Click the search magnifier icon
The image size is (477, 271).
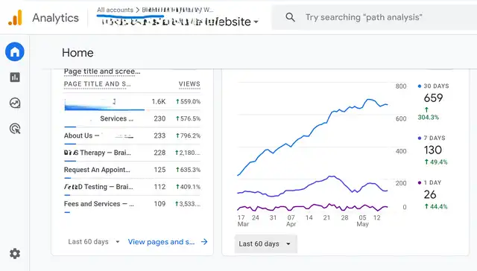[x=290, y=17]
